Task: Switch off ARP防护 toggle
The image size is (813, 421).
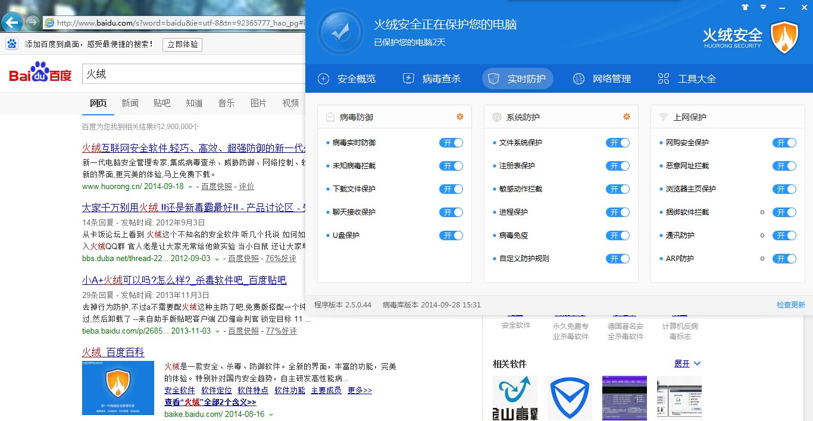Action: click(x=784, y=259)
